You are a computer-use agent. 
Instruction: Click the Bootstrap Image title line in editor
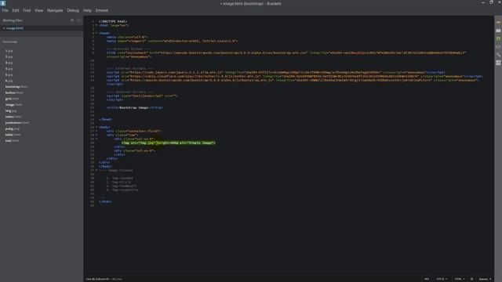click(134, 108)
